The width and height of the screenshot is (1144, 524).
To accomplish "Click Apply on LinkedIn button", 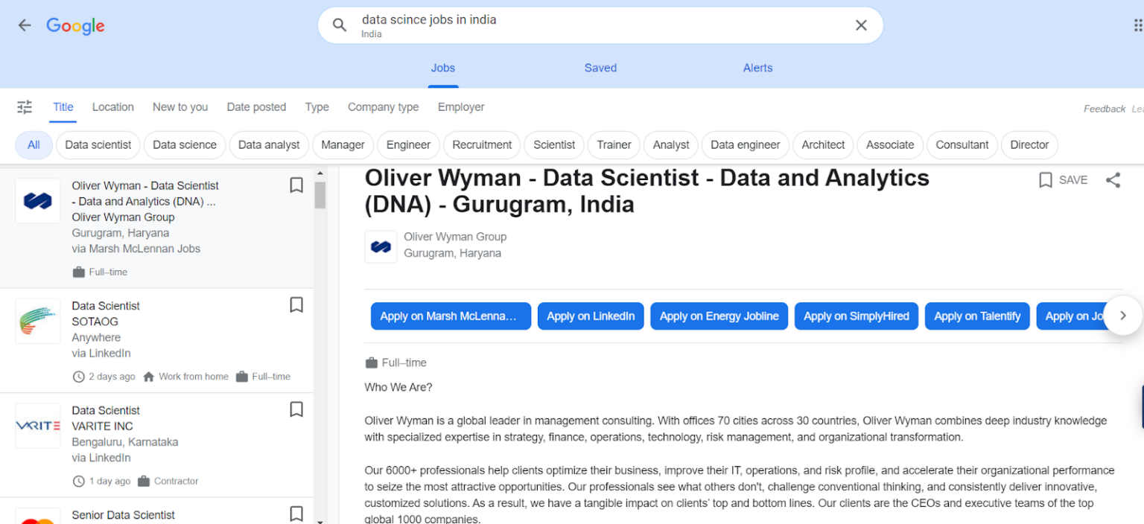I will click(x=591, y=316).
